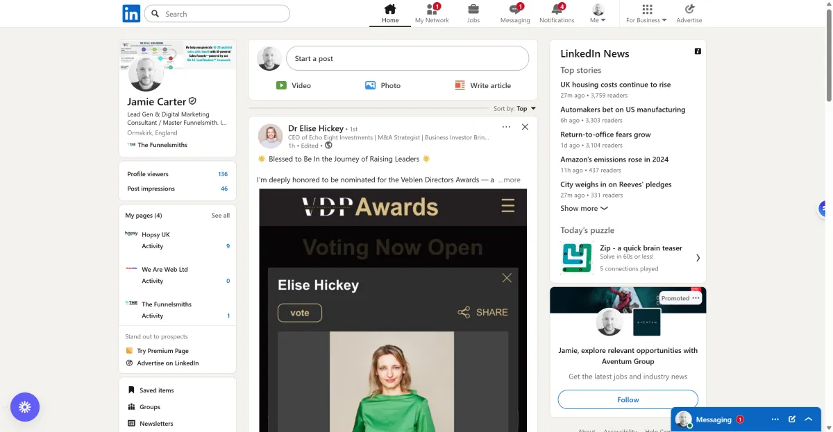Open Amazon's emissions rose in 2024
The height and width of the screenshot is (432, 833).
coord(614,159)
